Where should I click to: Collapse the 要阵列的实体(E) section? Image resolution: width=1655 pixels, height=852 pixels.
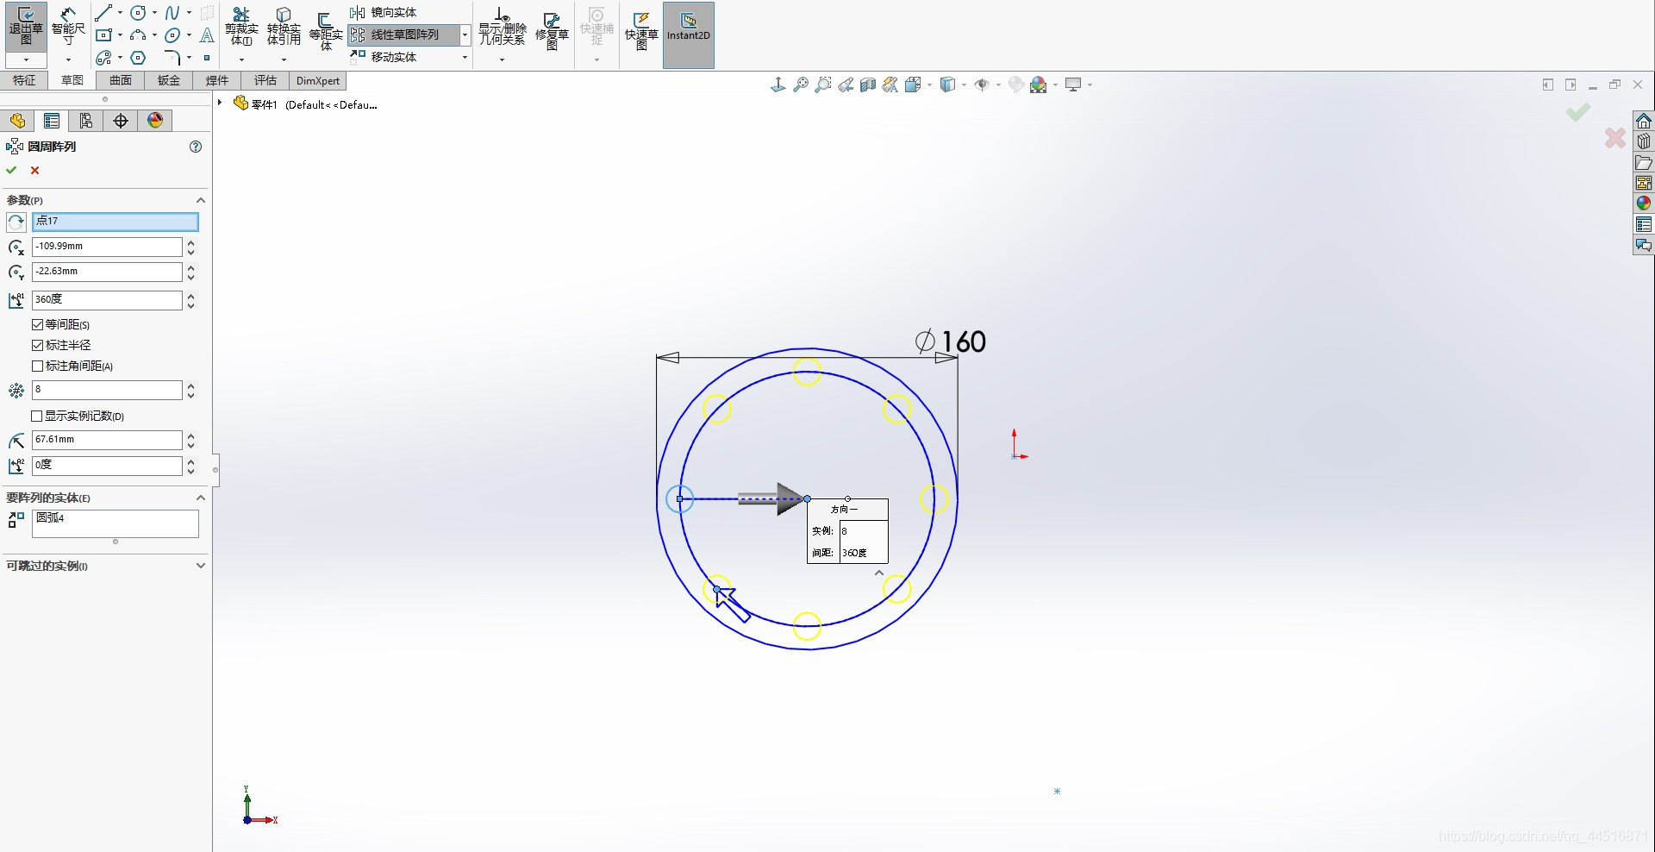pyautogui.click(x=201, y=498)
